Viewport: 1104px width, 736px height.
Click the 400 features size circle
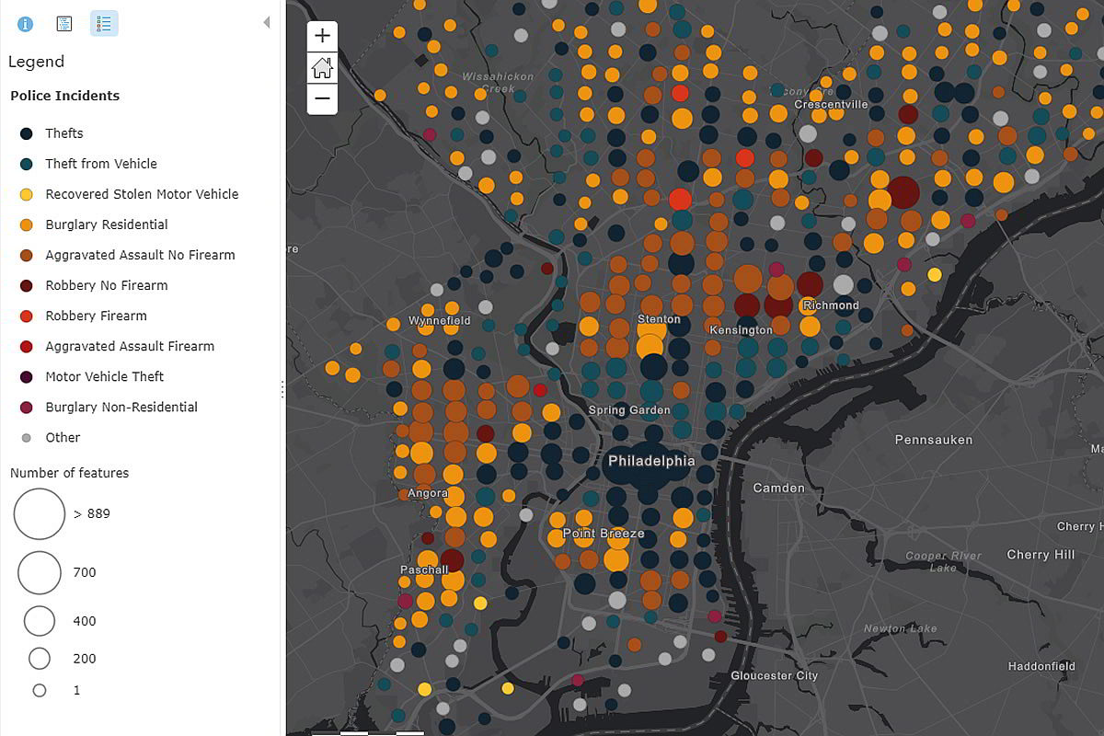tap(40, 621)
